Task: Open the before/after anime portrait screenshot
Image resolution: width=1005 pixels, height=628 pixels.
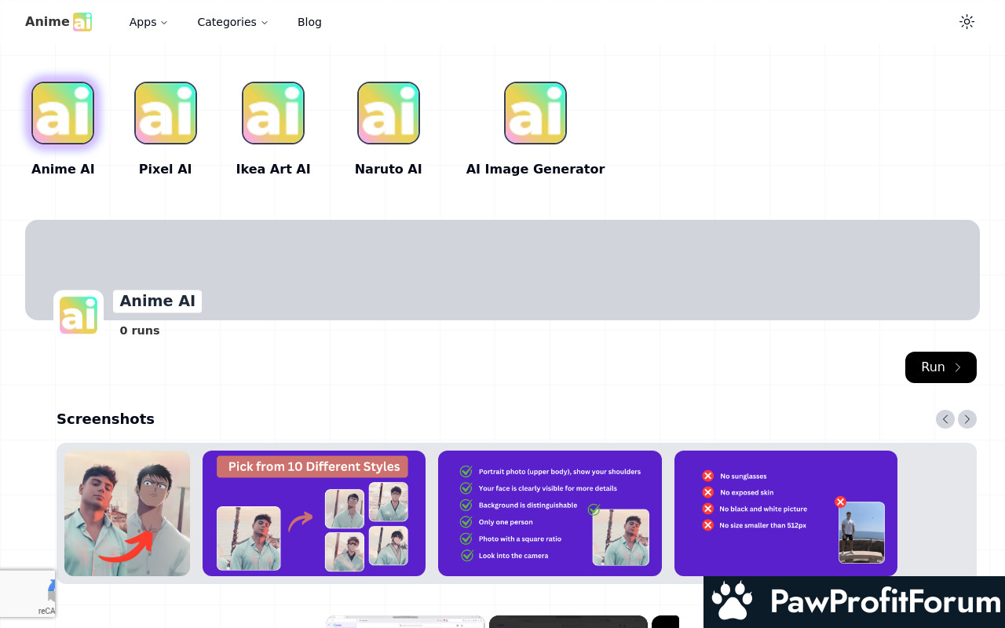Action: point(127,513)
